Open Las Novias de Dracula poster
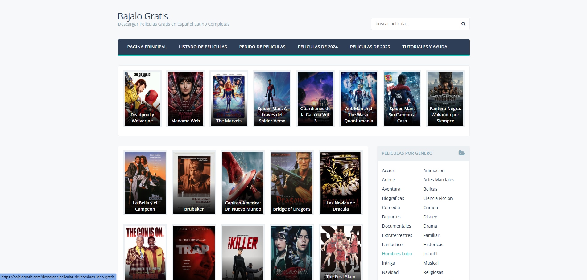The width and height of the screenshot is (587, 280). pos(341,183)
